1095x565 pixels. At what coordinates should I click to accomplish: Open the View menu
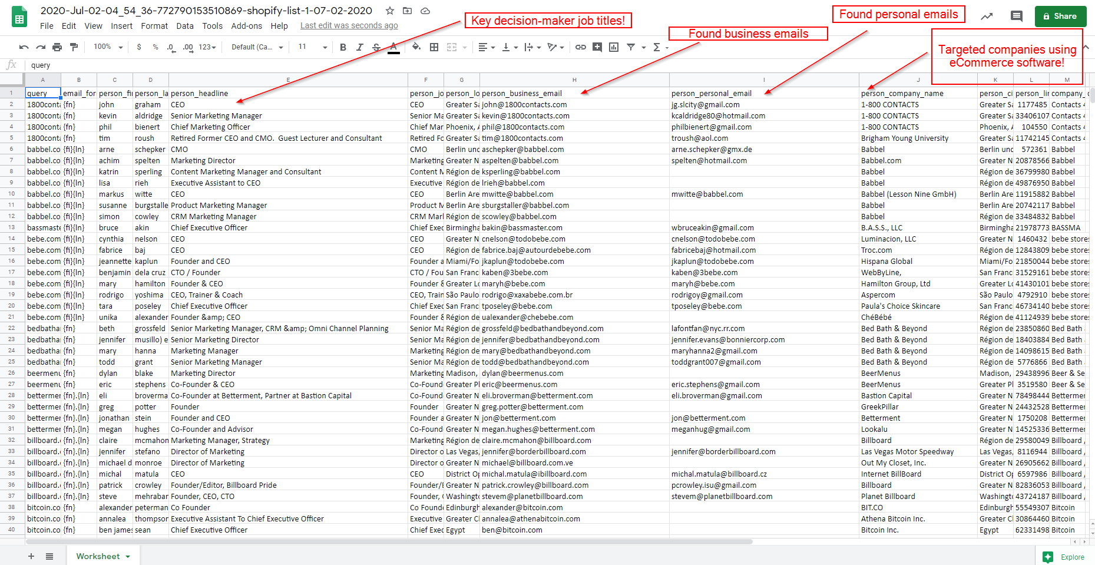tap(93, 26)
